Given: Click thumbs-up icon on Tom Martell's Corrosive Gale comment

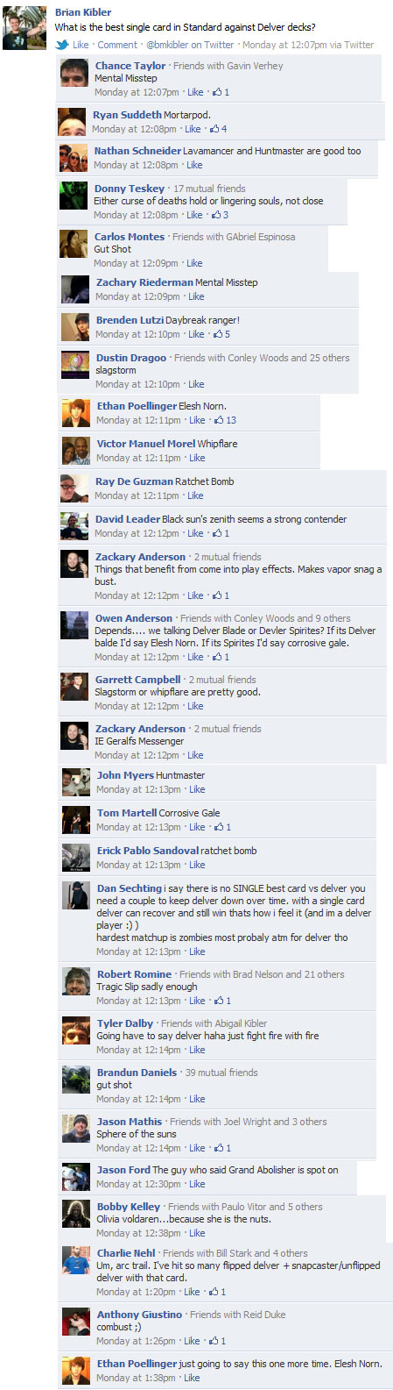Looking at the screenshot, I should [218, 827].
